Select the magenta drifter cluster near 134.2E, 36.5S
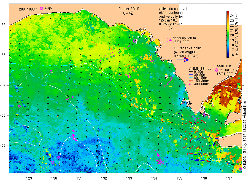Image resolution: width=248 pixels, height=182 pixels. click(160, 159)
